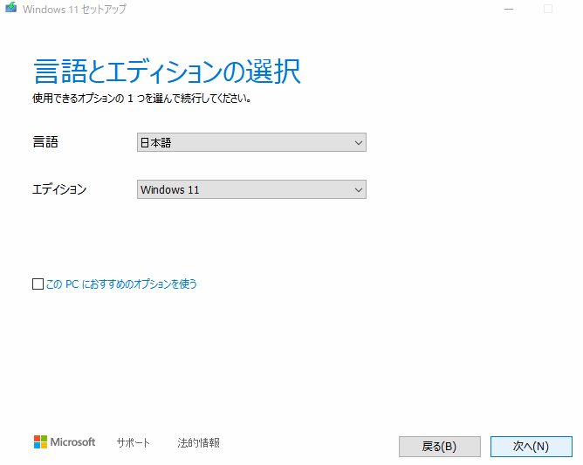Click the 言語とエディションの選択 heading

coord(167,71)
